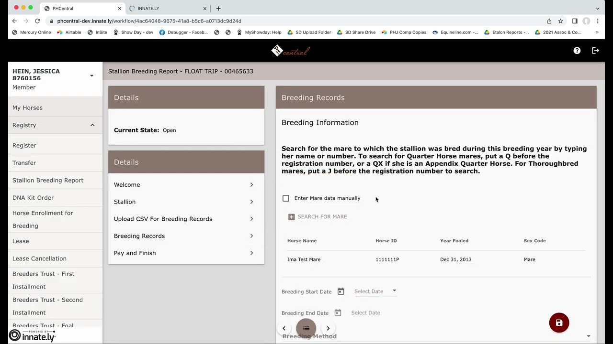613x344 pixels.
Task: Bookmark this page with star icon
Action: 560,21
